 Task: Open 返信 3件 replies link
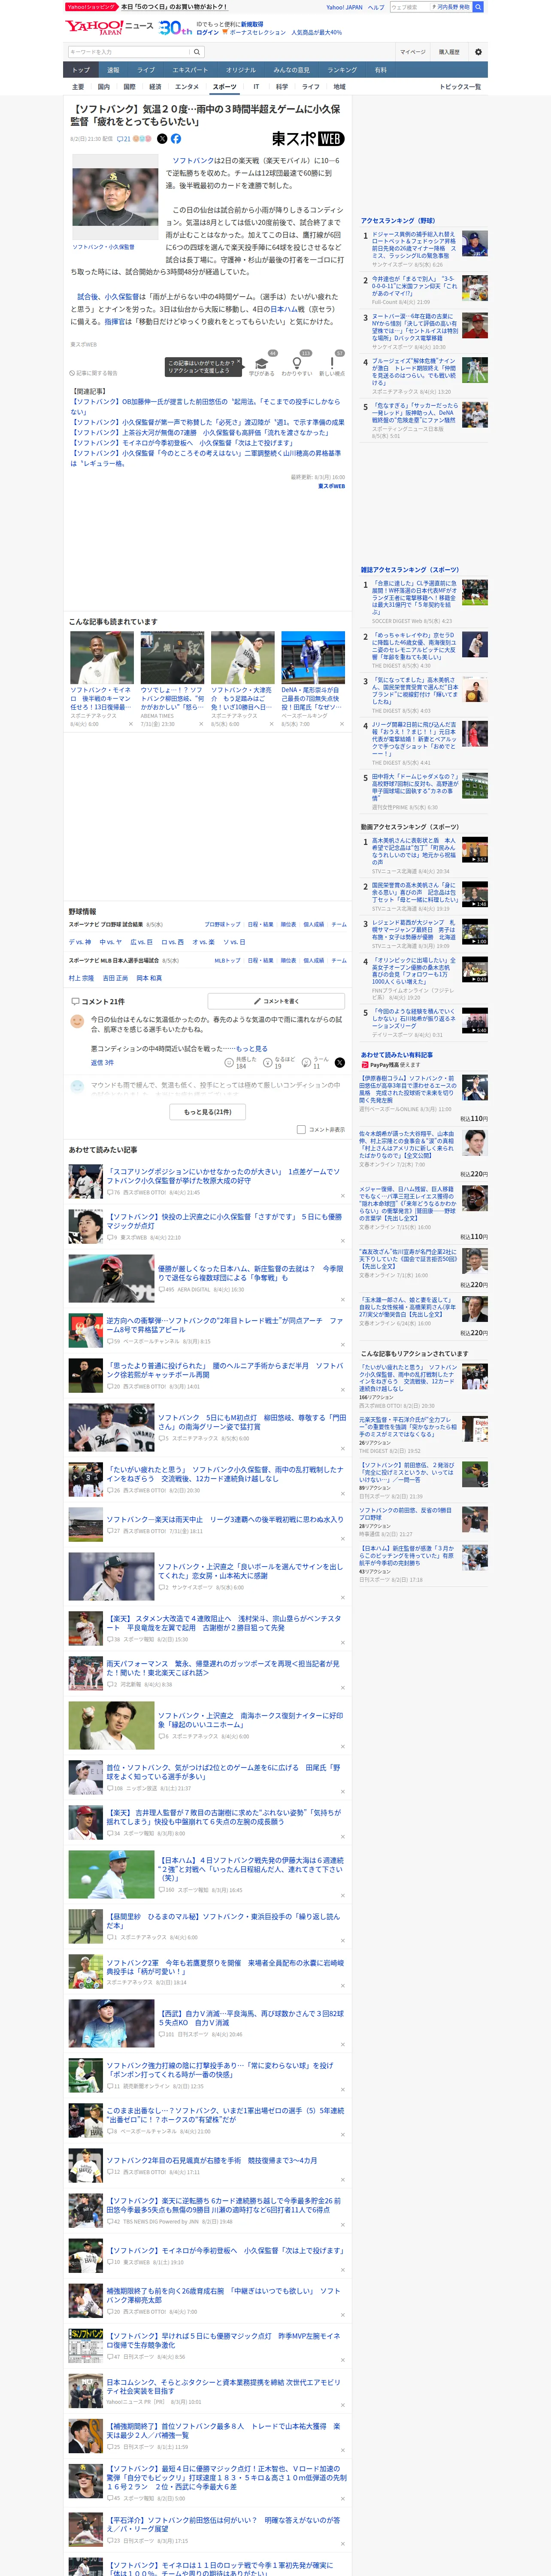tap(102, 1062)
